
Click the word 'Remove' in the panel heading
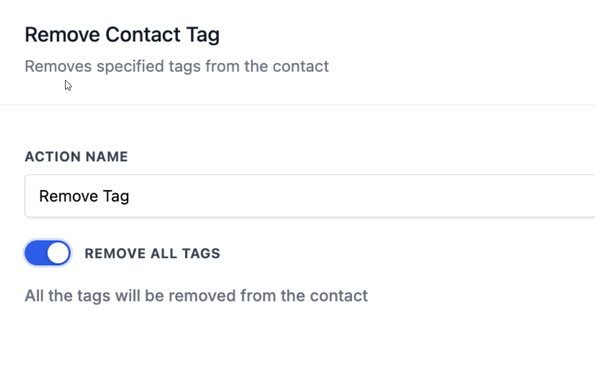click(62, 35)
